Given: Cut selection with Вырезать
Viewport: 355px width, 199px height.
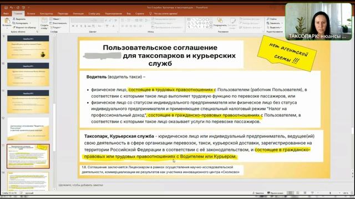Looking at the screenshot, I should 19,19.
